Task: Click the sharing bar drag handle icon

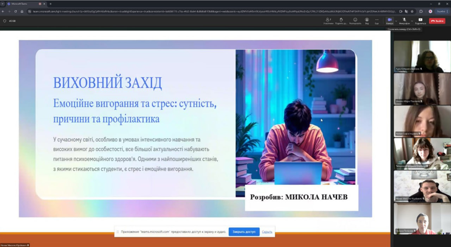Action: [118, 232]
